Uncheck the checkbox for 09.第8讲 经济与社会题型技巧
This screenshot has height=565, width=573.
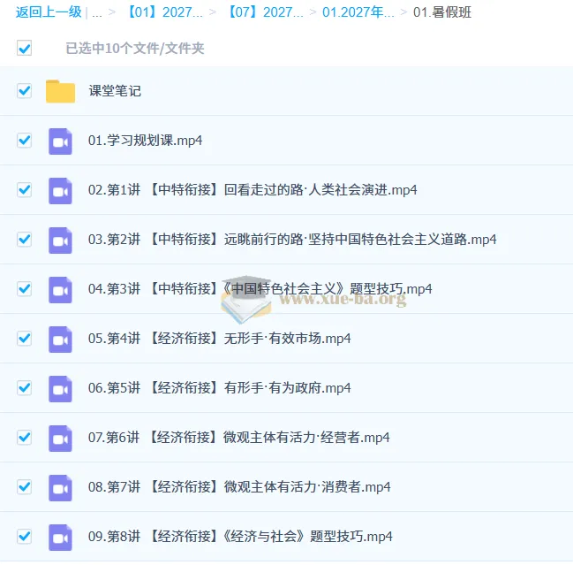[24, 537]
